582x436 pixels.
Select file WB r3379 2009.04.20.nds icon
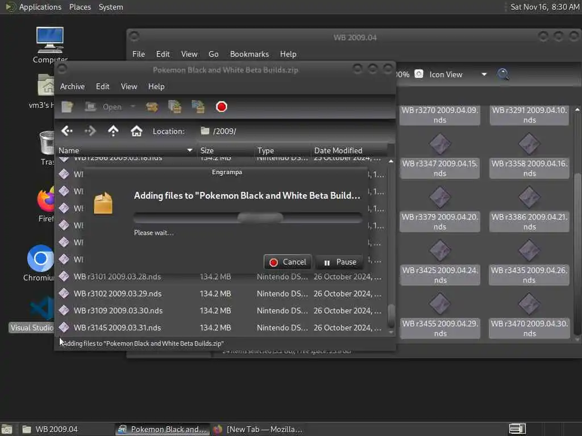[440, 197]
